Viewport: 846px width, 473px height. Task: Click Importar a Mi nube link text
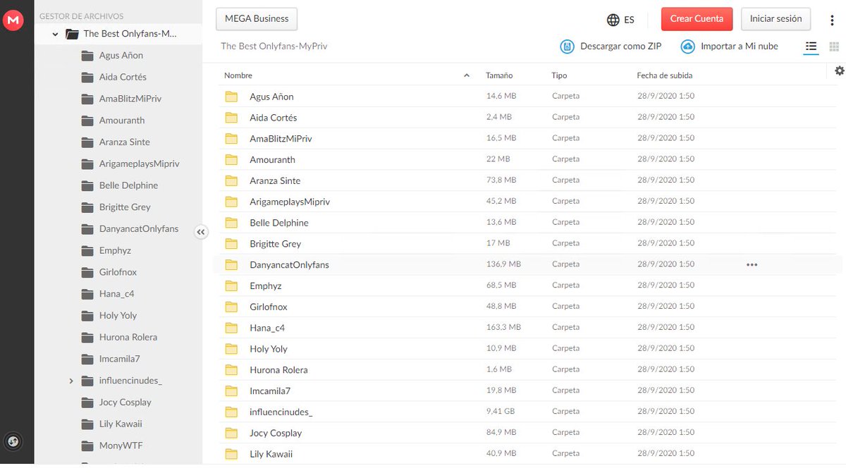(740, 47)
